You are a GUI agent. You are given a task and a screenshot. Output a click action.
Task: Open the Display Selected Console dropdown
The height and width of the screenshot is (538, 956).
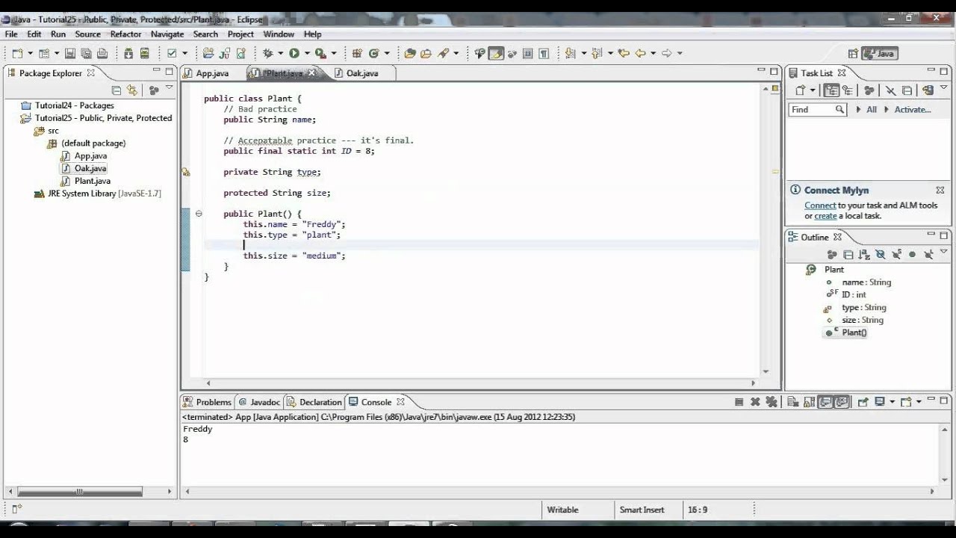[x=892, y=402]
